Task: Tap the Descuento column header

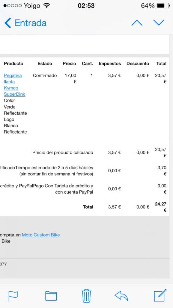Action: 138,63
